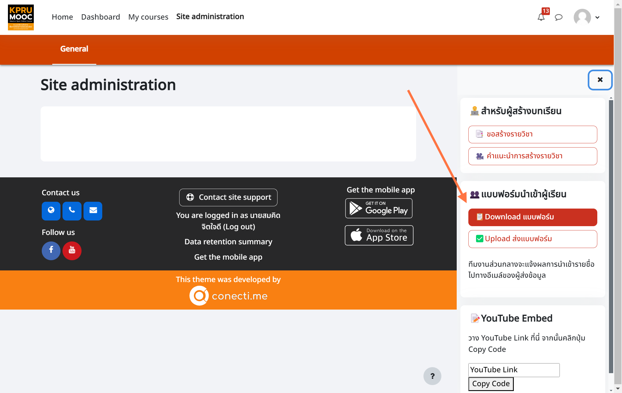The image size is (622, 393).
Task: Open the help question mark button
Action: pyautogui.click(x=432, y=376)
